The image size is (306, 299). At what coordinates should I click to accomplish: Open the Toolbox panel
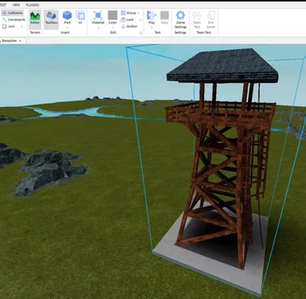[51, 19]
